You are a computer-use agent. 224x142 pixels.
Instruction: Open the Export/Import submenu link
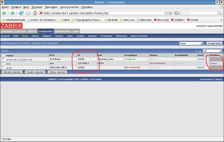pyautogui.click(x=139, y=36)
